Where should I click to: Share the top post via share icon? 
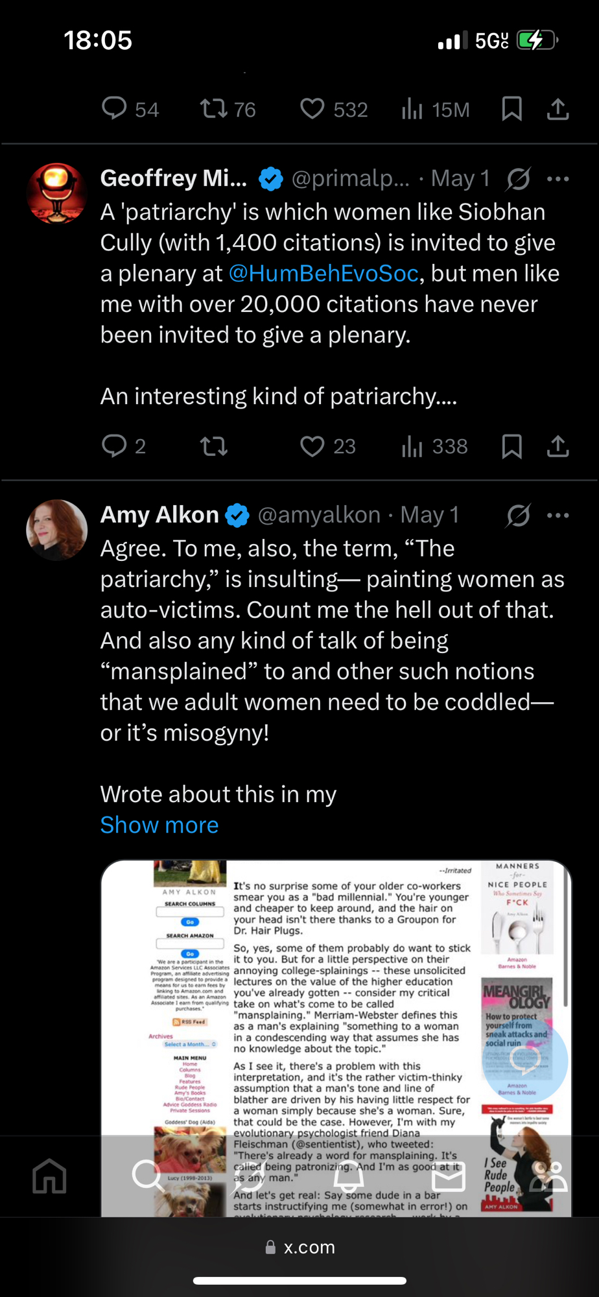pyautogui.click(x=558, y=109)
